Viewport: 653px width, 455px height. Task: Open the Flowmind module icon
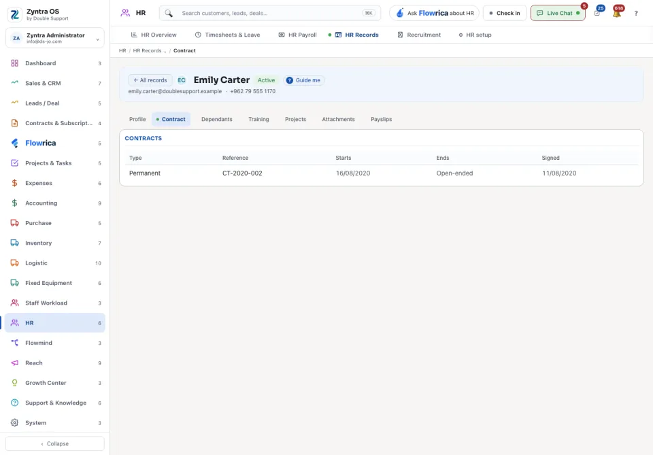pos(14,343)
